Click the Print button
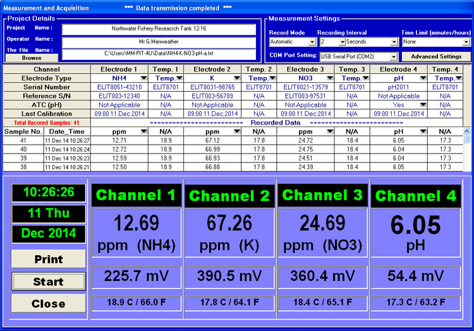This screenshot has height=331, width=474. tap(48, 259)
